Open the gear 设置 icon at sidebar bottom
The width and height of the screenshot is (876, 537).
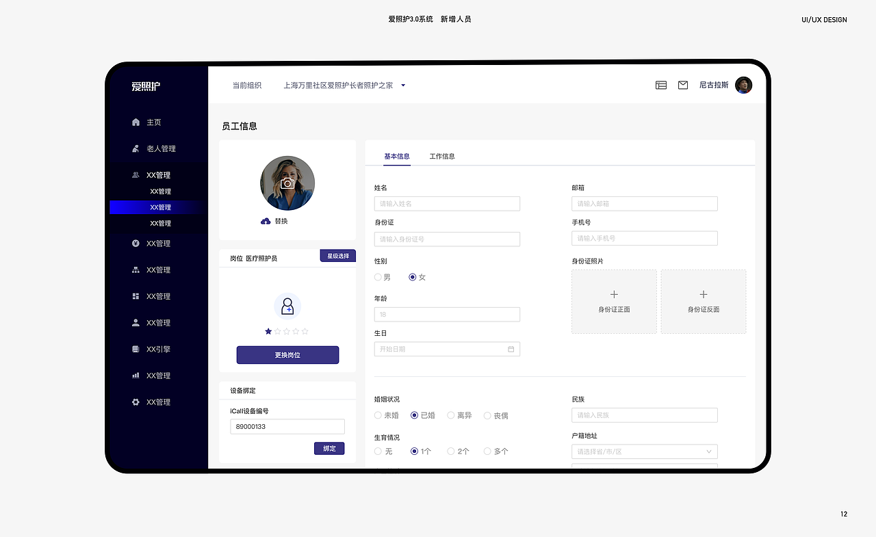tap(136, 402)
